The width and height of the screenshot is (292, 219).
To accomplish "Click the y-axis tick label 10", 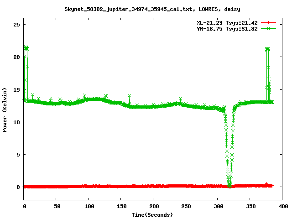I will 16,122.
